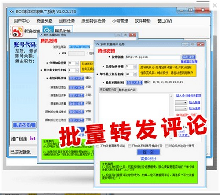The image size is (220, 195).
Task: Open the blue link under the 微博链接 button
Action: pos(189,61)
